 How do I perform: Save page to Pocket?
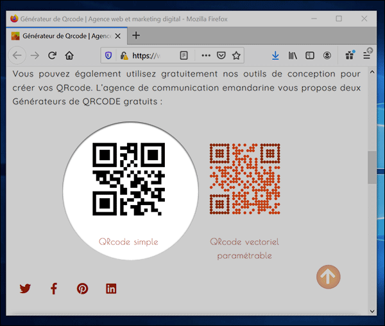coord(221,56)
